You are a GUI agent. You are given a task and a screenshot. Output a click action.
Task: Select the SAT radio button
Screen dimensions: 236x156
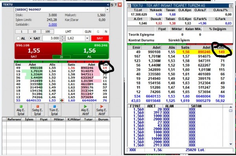(31, 38)
